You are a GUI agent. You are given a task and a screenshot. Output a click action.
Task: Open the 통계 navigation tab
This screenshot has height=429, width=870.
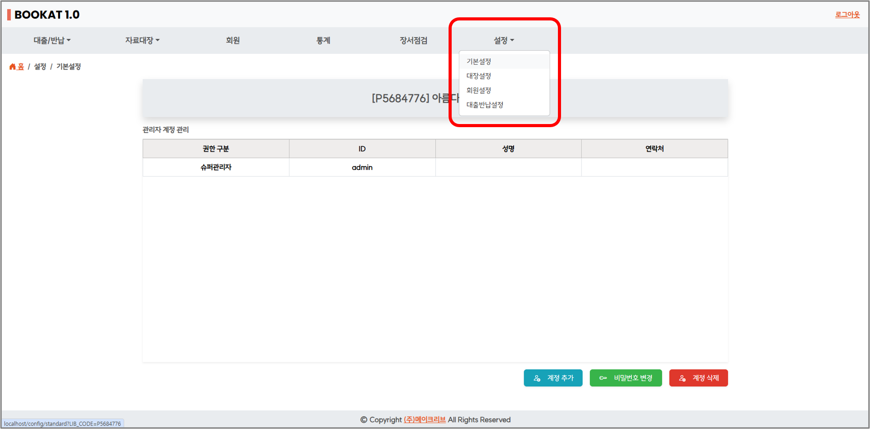pyautogui.click(x=323, y=40)
